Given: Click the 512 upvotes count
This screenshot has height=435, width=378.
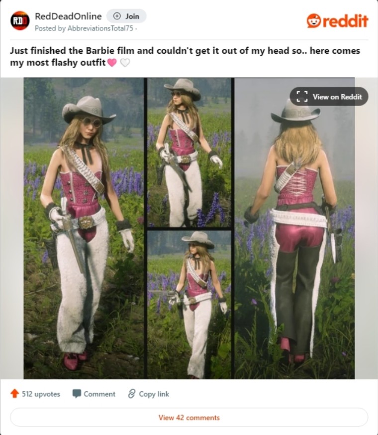Looking at the screenshot, I should point(41,394).
